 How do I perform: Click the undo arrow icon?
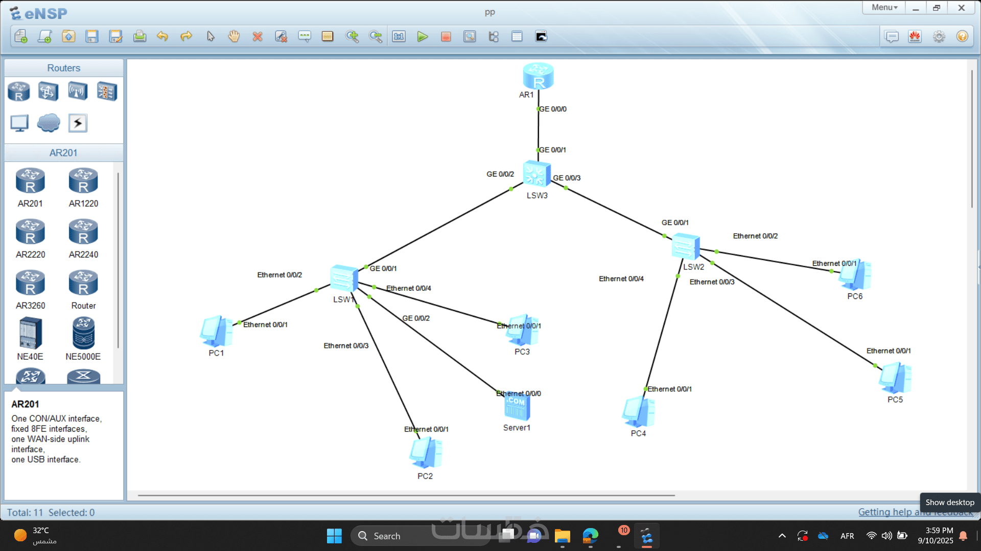point(162,36)
